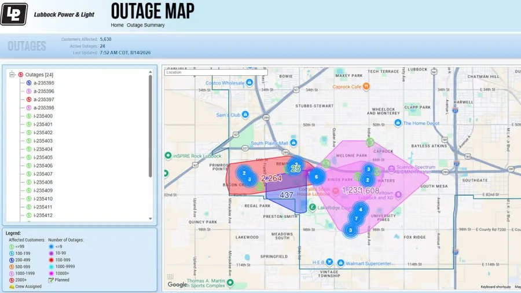This screenshot has width=521, height=293.
Task: Click the Google logo on the map
Action: (x=177, y=285)
